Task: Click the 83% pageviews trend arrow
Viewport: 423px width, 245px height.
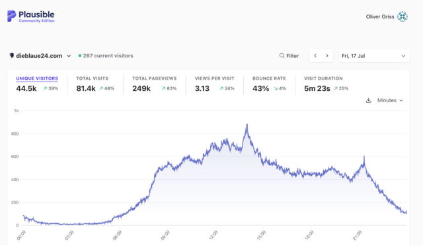Action: [x=163, y=88]
